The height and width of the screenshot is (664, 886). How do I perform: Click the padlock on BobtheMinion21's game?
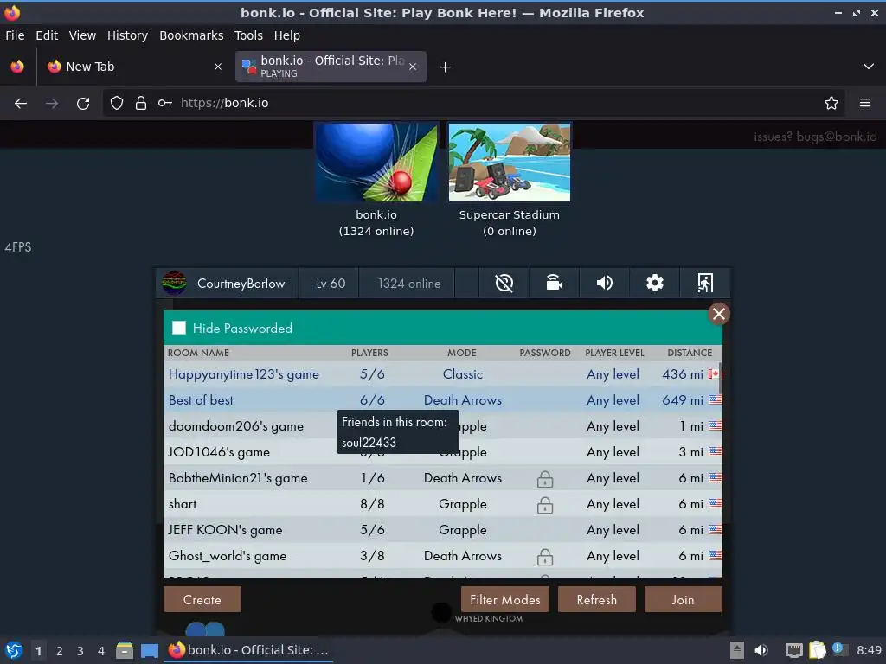click(x=545, y=479)
